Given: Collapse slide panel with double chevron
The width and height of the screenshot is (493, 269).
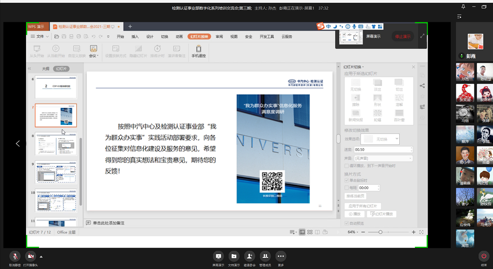Looking at the screenshot, I should (x=30, y=69).
